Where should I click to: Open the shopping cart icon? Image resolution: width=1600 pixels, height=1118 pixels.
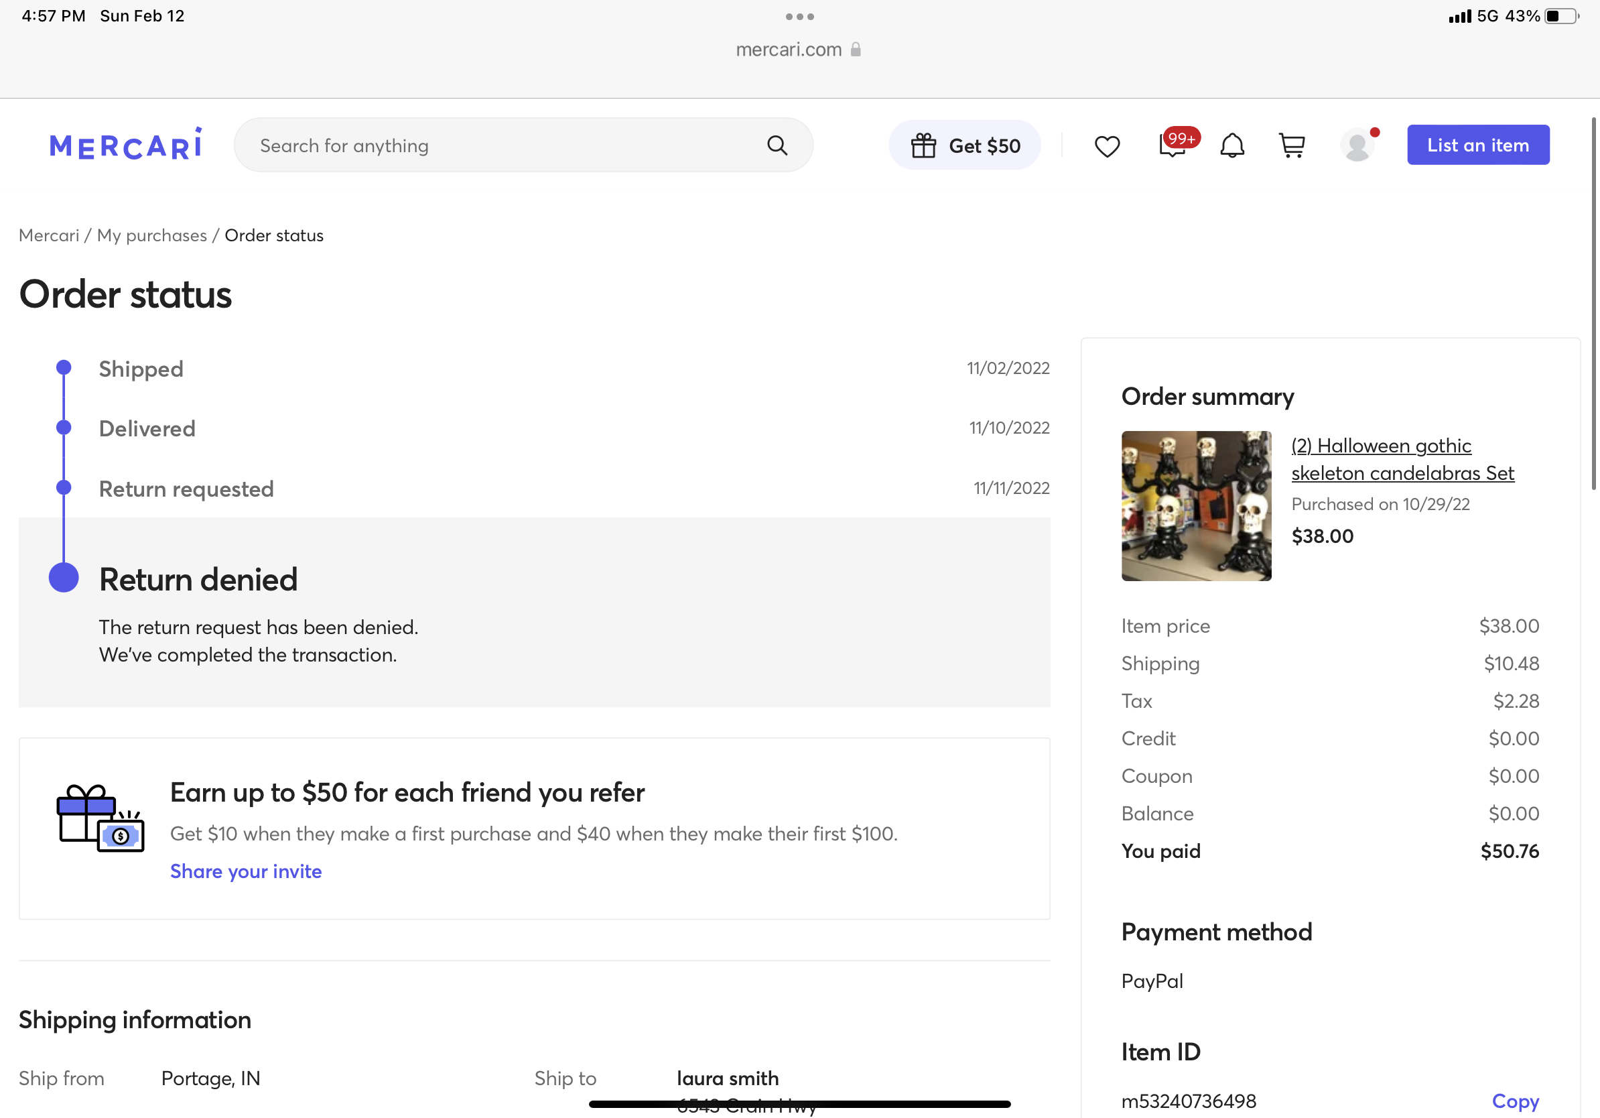tap(1292, 145)
